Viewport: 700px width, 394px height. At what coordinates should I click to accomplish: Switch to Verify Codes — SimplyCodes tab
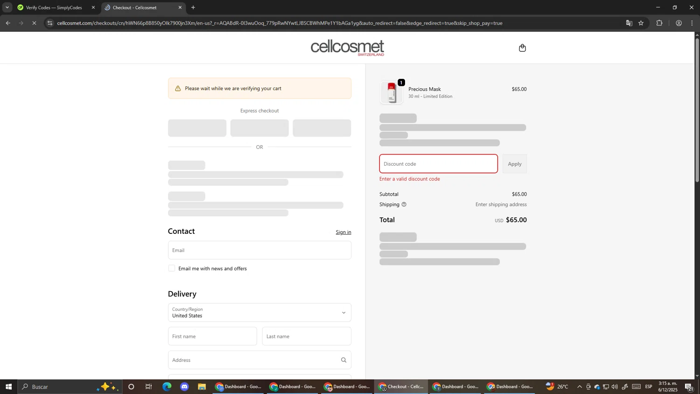coord(54,7)
